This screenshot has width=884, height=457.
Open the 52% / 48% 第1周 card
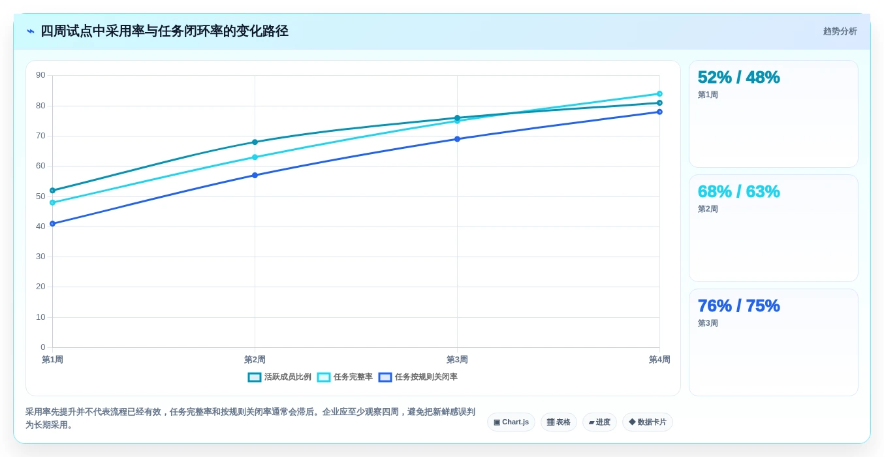pyautogui.click(x=774, y=114)
